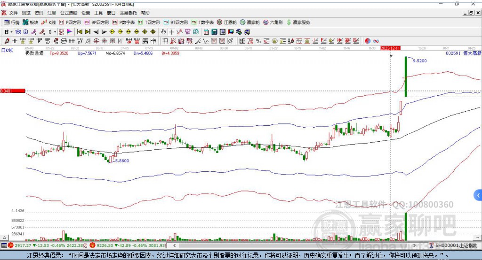Click status bar grid icon

point(4,245)
